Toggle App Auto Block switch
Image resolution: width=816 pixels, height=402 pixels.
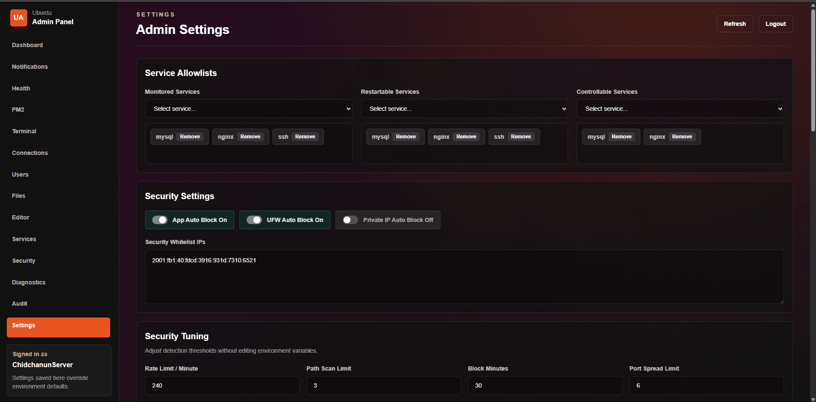click(x=160, y=220)
